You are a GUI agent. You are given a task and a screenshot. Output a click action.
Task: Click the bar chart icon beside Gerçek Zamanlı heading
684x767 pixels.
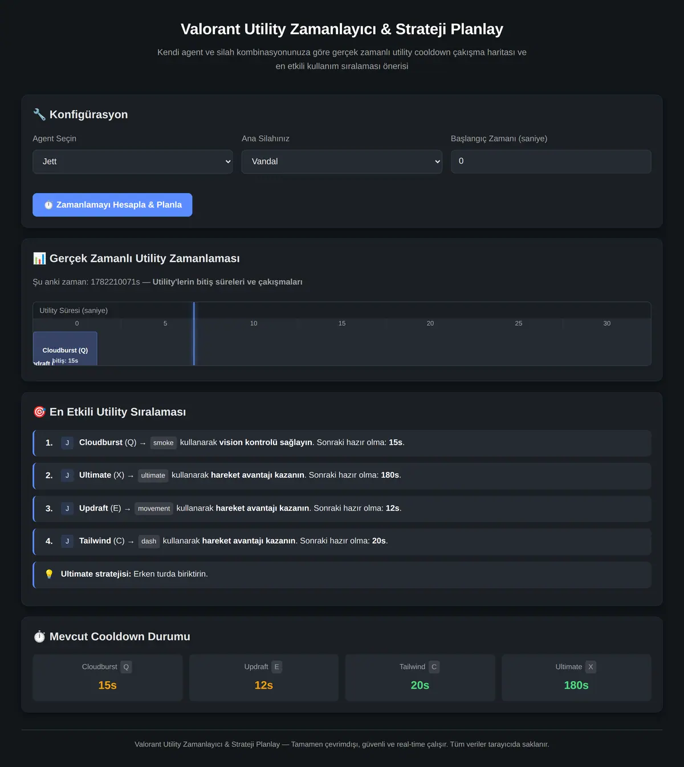click(x=39, y=259)
